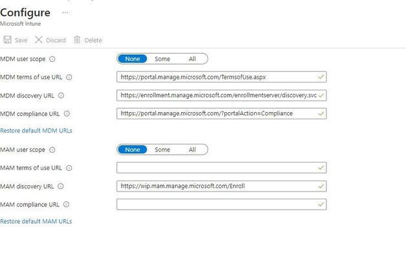Set MAM user scope to None
Image resolution: width=406 pixels, height=276 pixels.
tap(133, 150)
